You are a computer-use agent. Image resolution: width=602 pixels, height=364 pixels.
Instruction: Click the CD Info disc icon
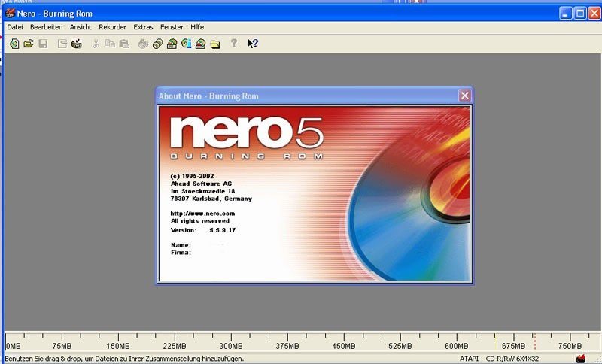tap(186, 44)
